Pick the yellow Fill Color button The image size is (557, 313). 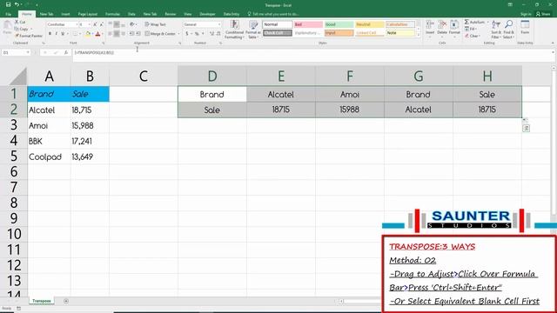click(87, 34)
